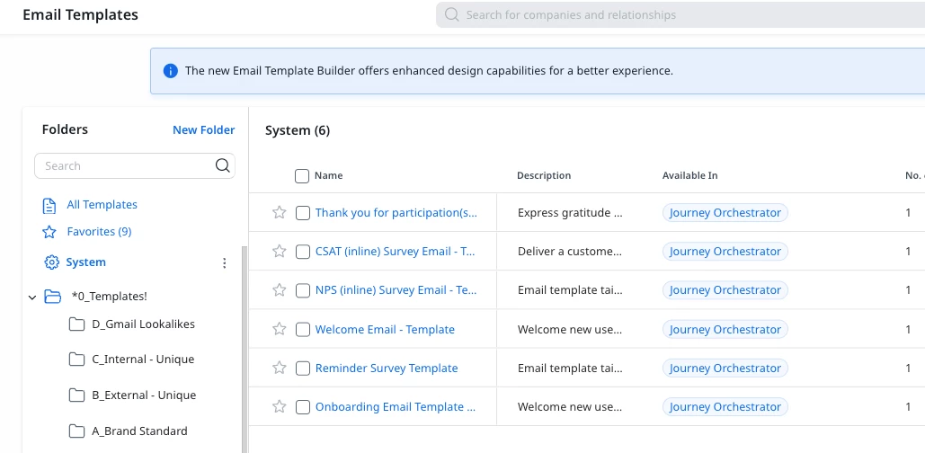Show All Templates in the sidebar

(102, 205)
